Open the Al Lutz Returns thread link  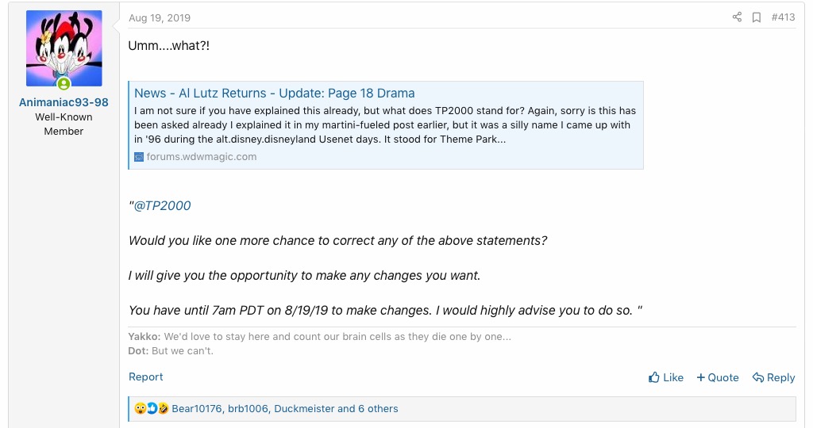(275, 93)
